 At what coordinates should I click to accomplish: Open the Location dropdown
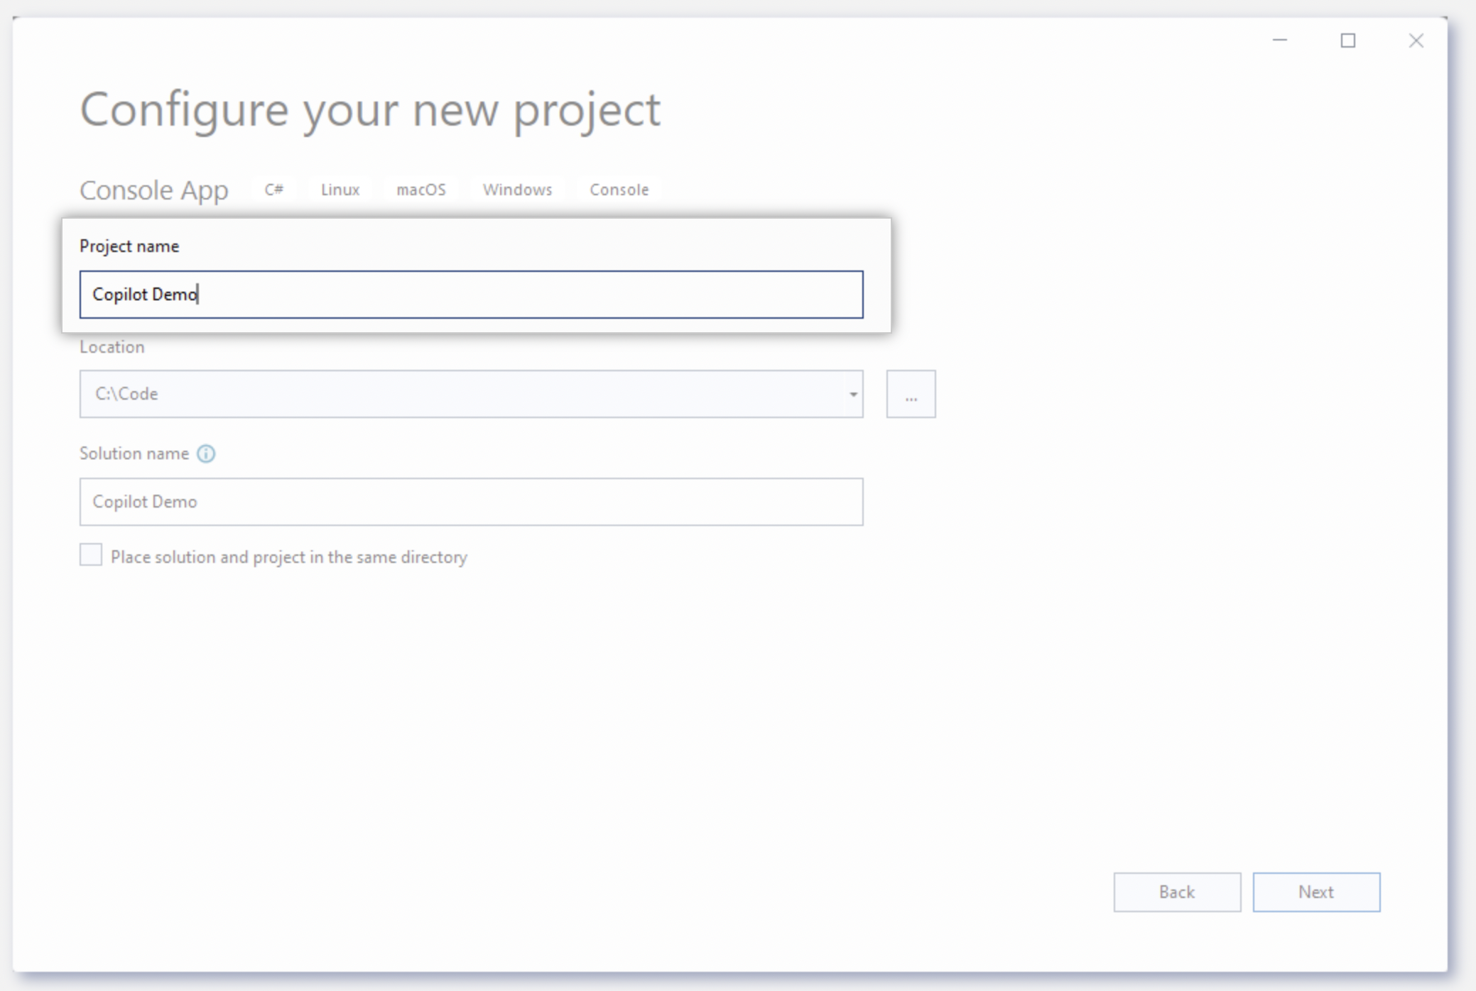click(852, 394)
